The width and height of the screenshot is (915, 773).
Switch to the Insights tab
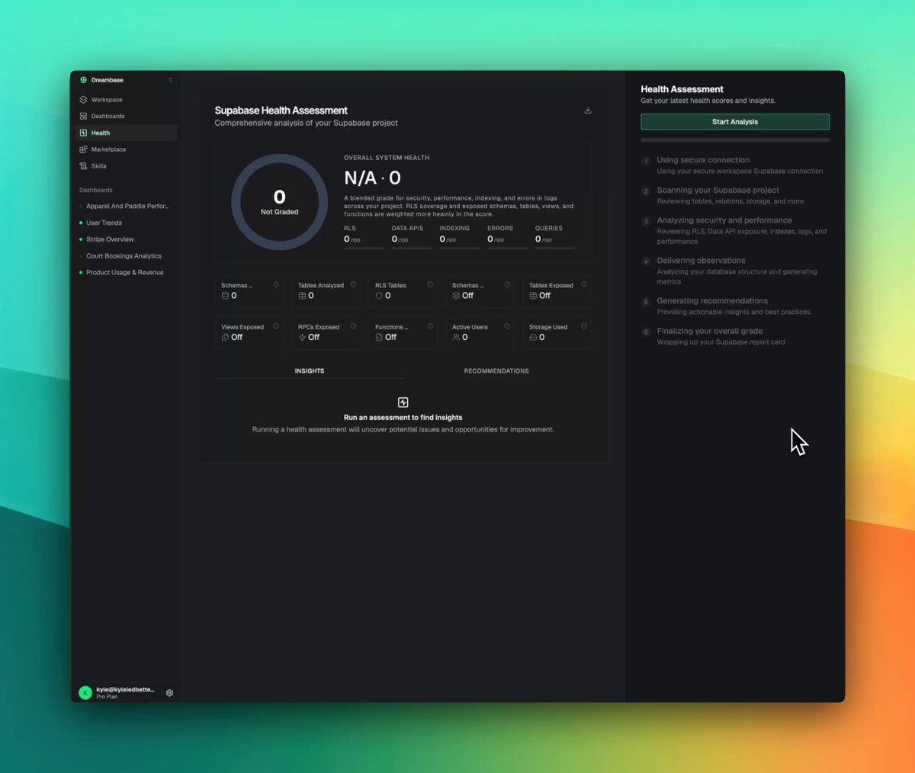pyautogui.click(x=310, y=371)
